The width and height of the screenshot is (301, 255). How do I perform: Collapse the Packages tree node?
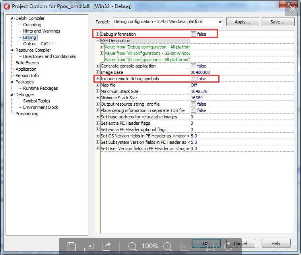(x=12, y=82)
